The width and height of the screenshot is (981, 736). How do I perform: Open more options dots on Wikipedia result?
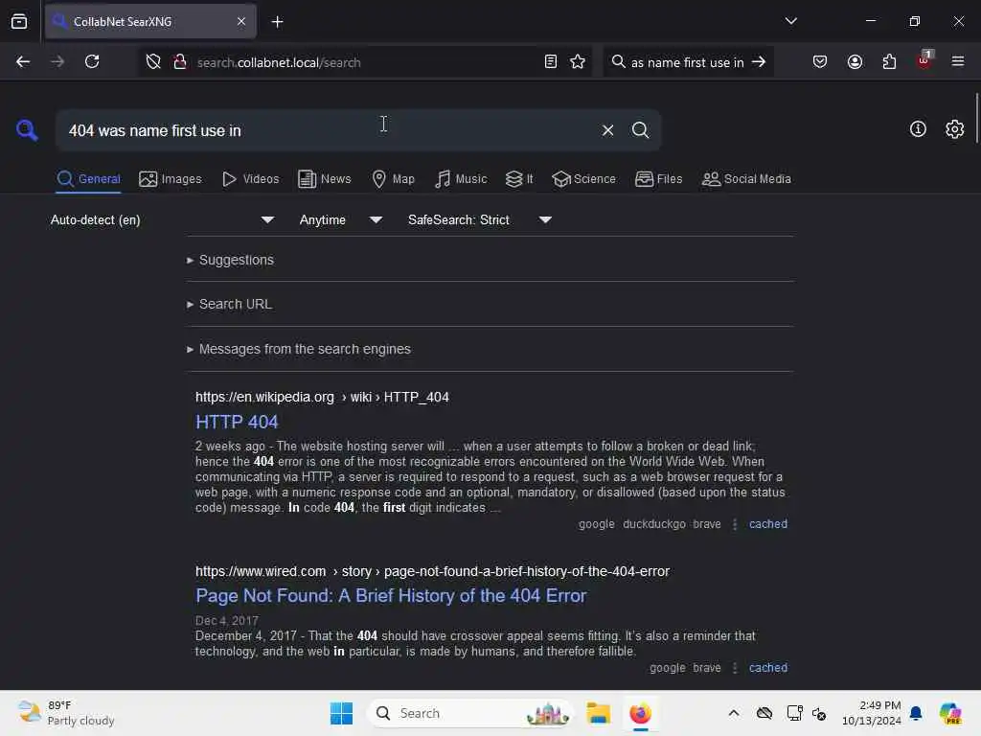[735, 524]
